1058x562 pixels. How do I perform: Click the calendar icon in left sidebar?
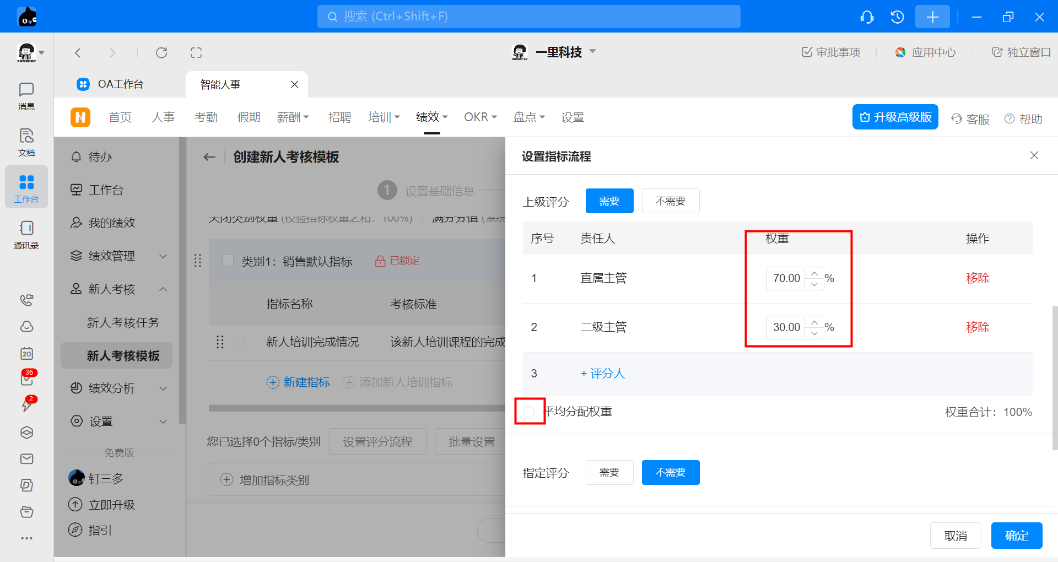tap(26, 353)
